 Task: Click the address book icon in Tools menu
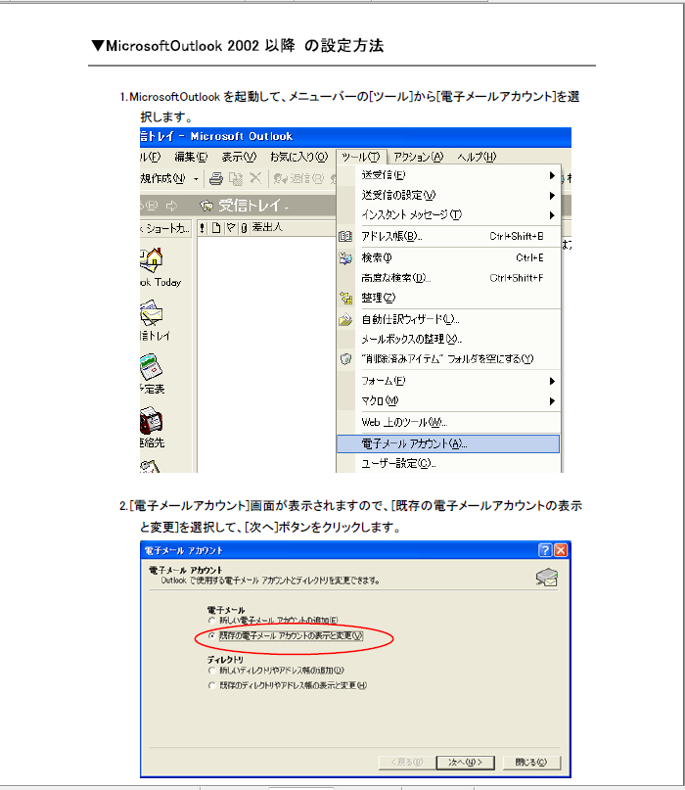click(x=345, y=236)
